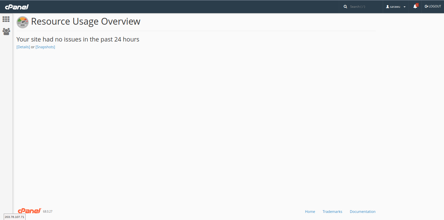444x220 pixels.
Task: Open the Documentation footer link
Action: (x=362, y=212)
